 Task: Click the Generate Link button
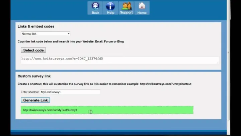pyautogui.click(x=35, y=100)
